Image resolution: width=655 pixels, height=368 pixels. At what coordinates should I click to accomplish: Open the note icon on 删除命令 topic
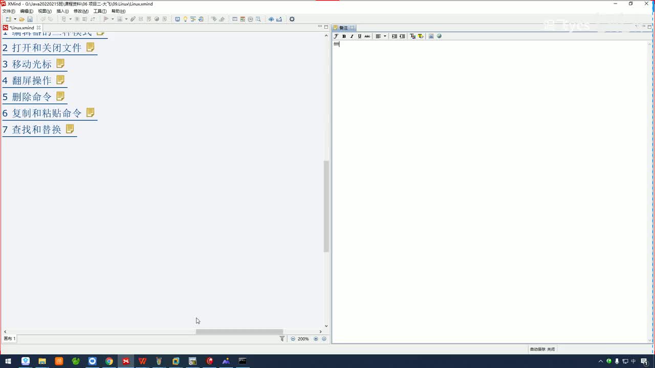pos(60,96)
